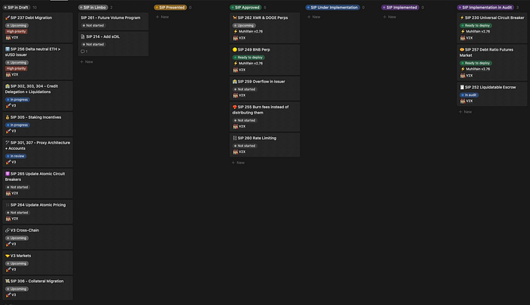The image size is (530, 305).
Task: Click the rocket icon beside V3 on SIP 305 card
Action: click(8, 131)
